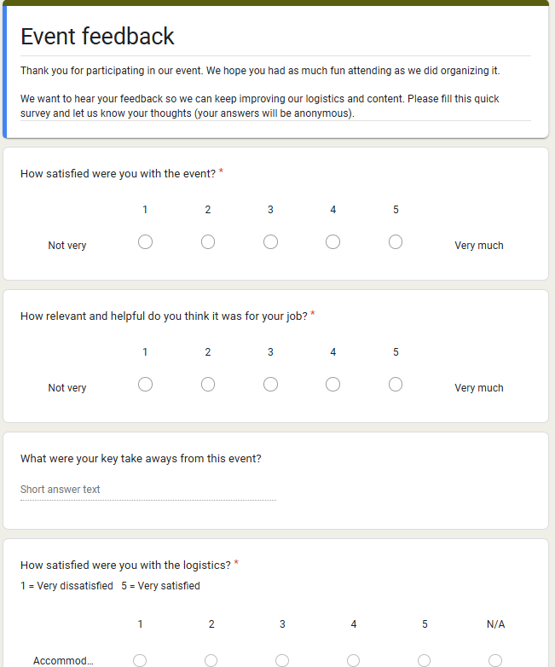Click the Short answer text field
Viewport: 555px width, 667px height.
pyautogui.click(x=147, y=490)
